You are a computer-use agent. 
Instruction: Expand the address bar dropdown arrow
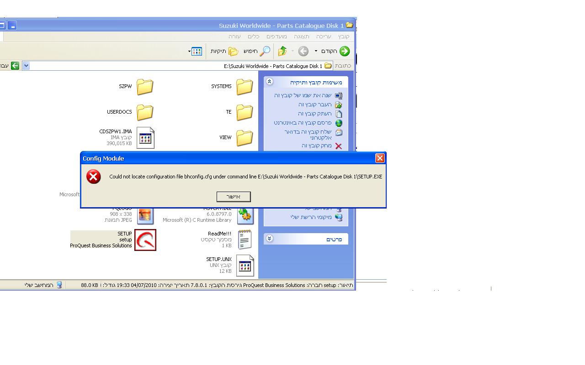click(26, 66)
